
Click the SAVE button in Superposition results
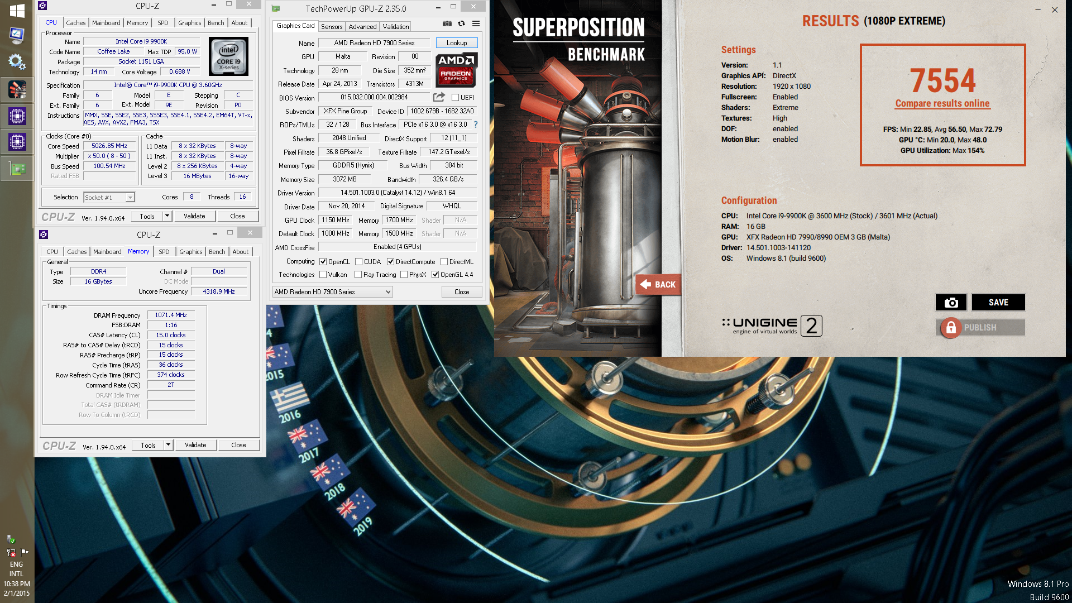998,302
